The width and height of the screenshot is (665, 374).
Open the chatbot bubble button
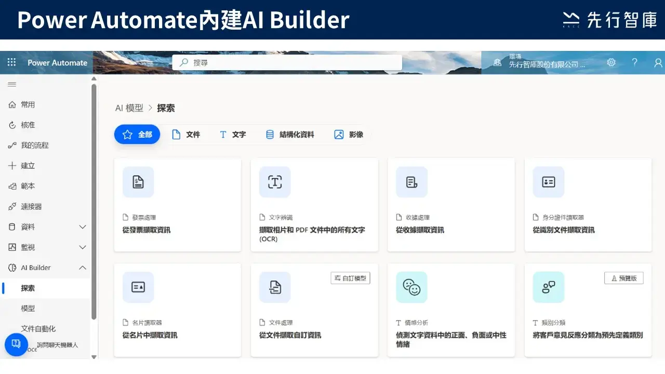click(16, 344)
